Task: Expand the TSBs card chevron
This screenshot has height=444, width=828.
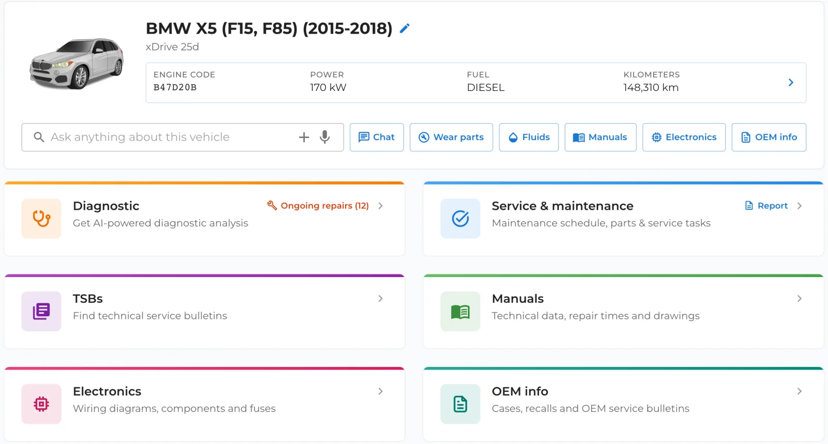Action: [380, 299]
